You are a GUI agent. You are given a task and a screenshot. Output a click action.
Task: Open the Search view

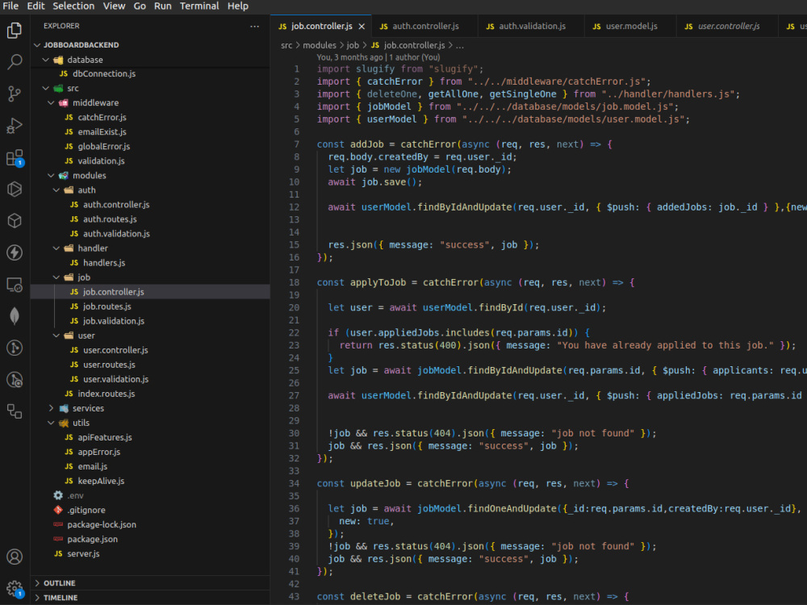tap(15, 62)
